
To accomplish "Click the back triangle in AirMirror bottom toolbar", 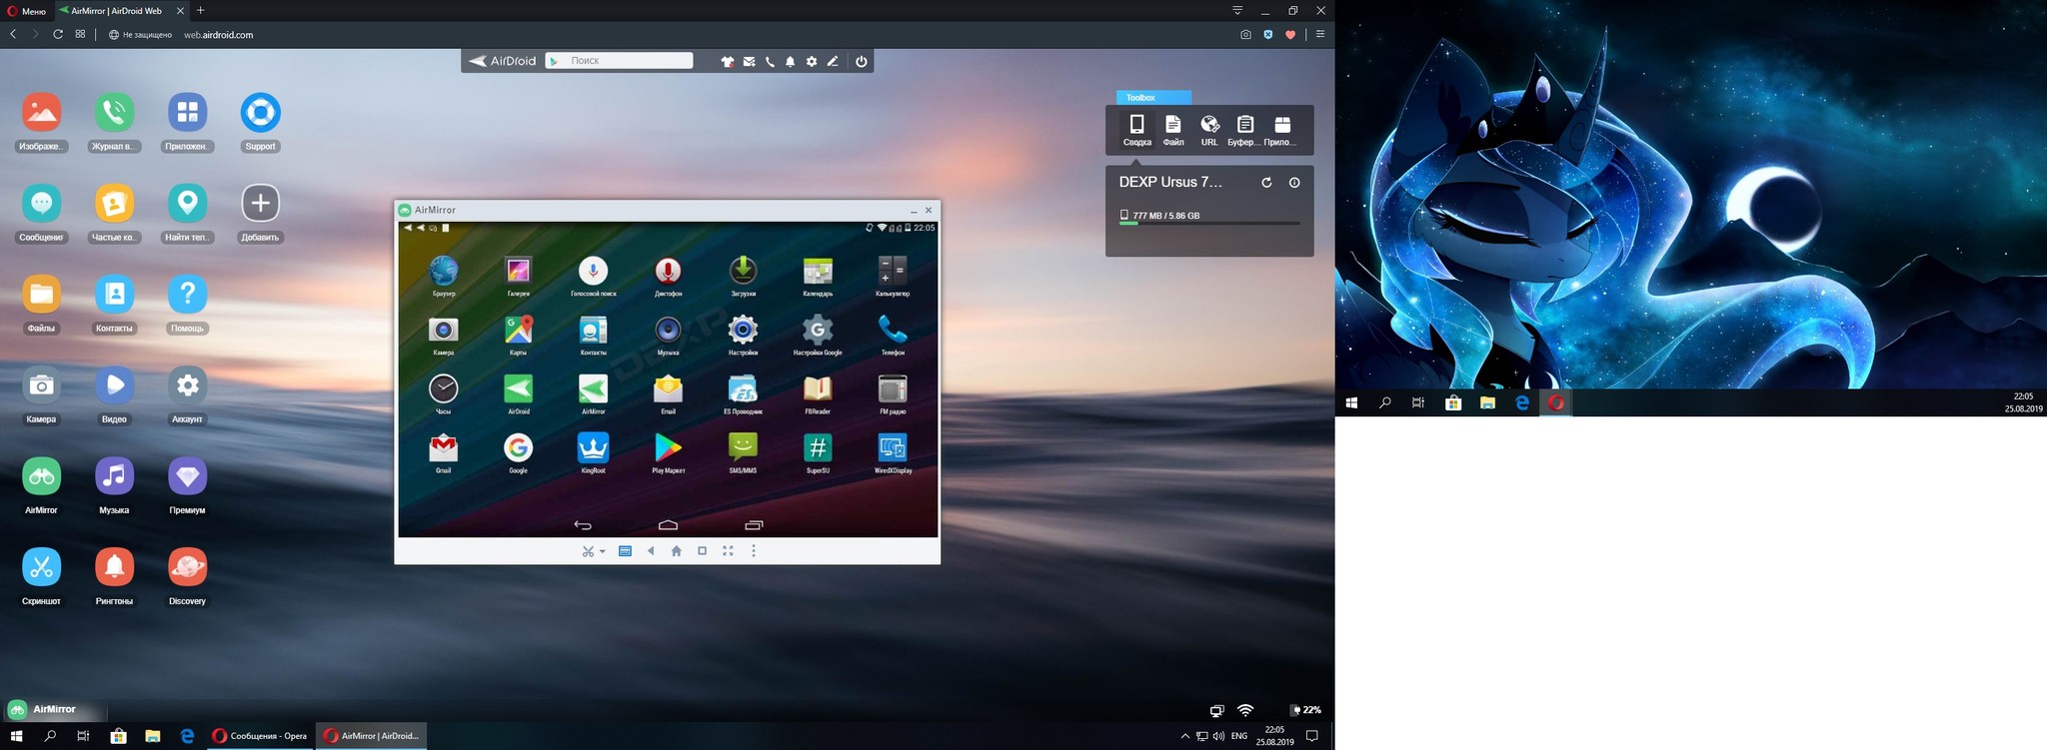I will (651, 551).
